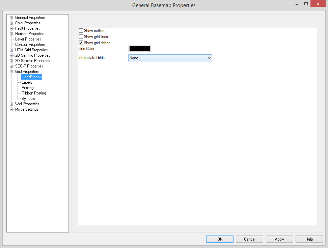328x248 pixels.
Task: Collapse the Grid Properties tree node
Action: point(11,72)
